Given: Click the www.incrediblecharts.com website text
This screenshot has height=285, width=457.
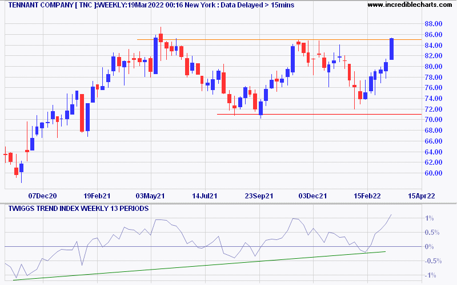Looking at the screenshot, I should (410, 5).
